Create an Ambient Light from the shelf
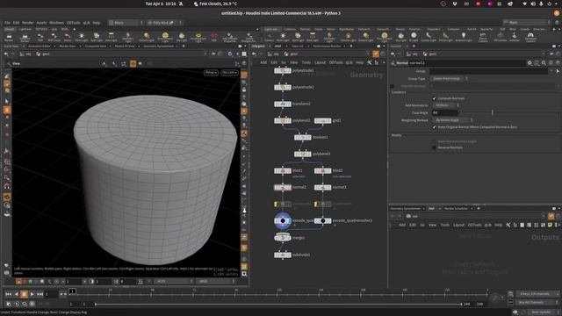The width and height of the screenshot is (562, 316). [464, 37]
